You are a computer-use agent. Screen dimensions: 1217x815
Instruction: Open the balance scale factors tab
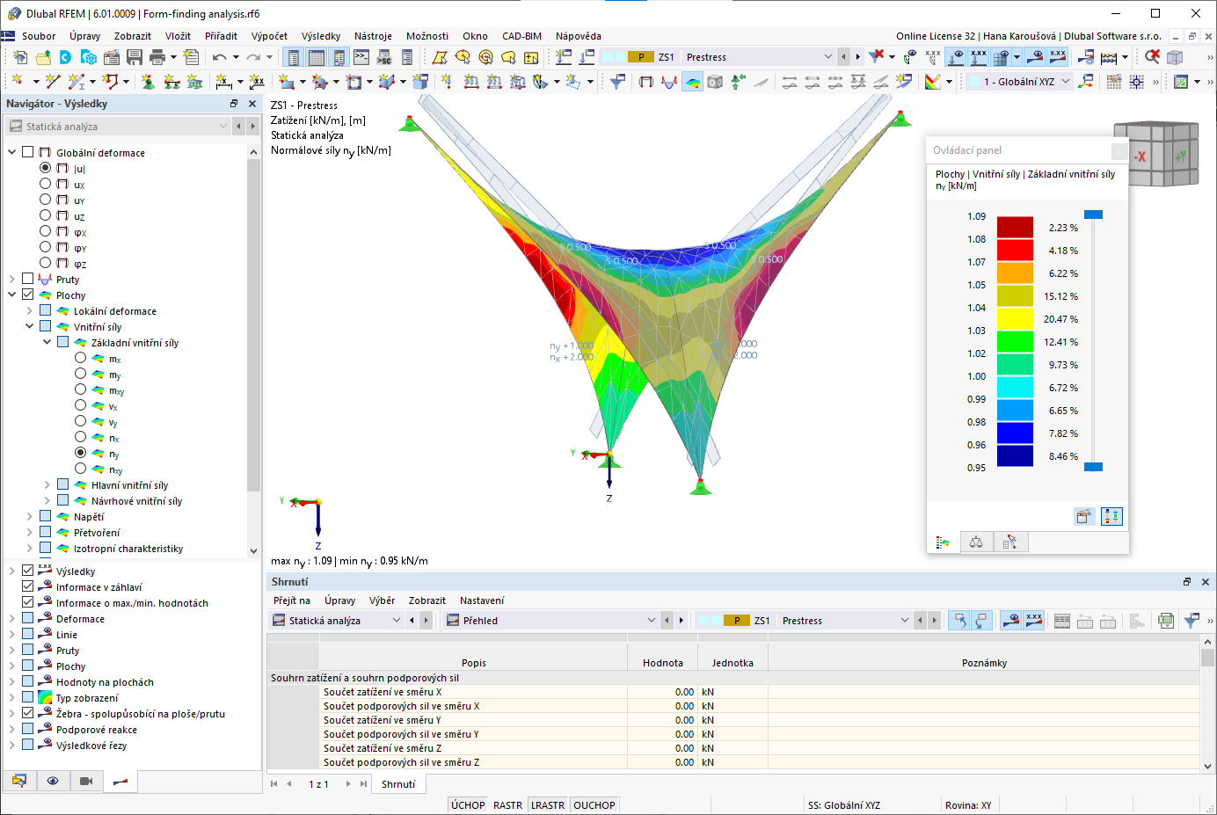976,542
